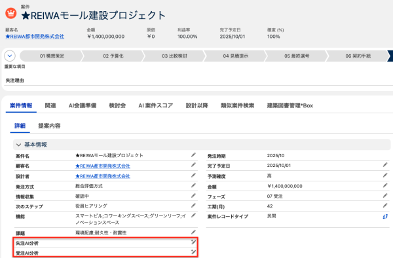Edit the 予測確度 field pencil icon
The width and height of the screenshot is (393, 258).
coord(385,175)
